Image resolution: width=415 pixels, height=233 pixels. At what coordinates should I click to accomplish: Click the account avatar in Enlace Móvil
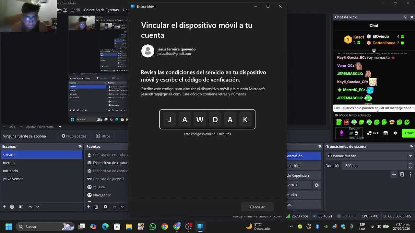pos(148,51)
